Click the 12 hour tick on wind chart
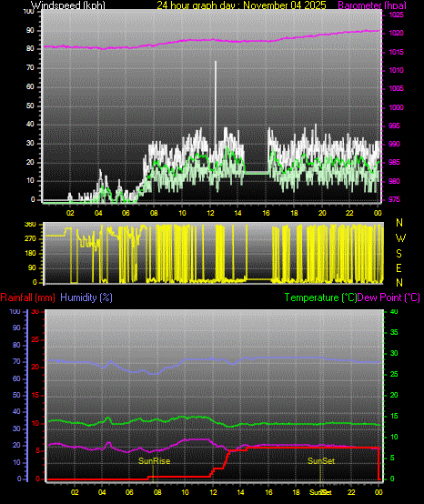424x504 pixels. coord(210,213)
